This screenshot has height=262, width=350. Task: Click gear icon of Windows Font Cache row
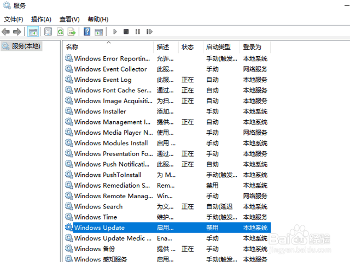point(69,90)
